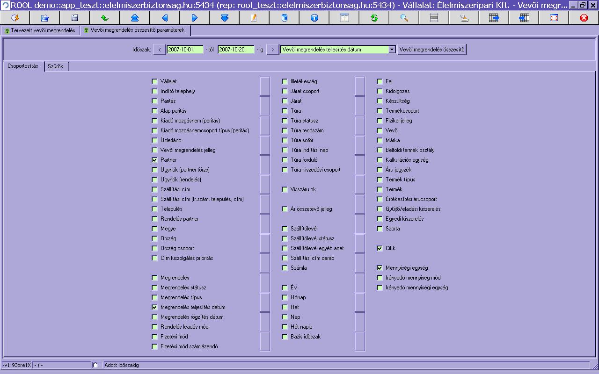The height and width of the screenshot is (374, 599).
Task: Enable the Vállalat grouping checkbox
Action: [155, 81]
